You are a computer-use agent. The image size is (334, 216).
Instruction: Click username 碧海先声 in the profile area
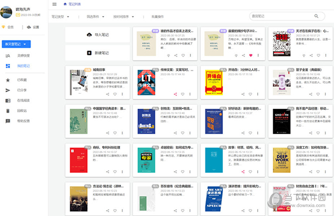(x=23, y=9)
